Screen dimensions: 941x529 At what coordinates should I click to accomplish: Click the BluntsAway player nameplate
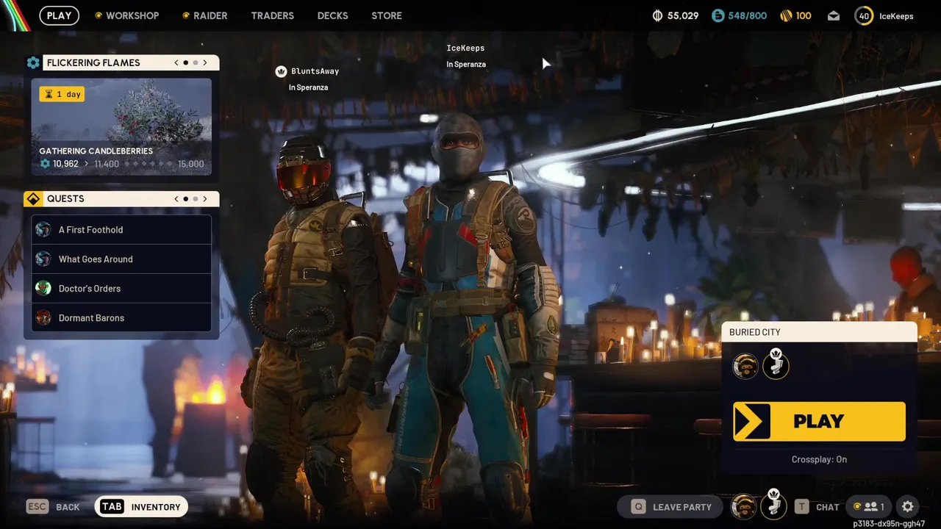pos(315,71)
